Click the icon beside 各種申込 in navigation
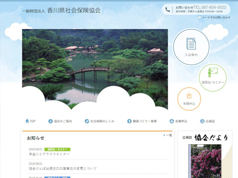The width and height of the screenshot is (238, 178). tap(172, 121)
